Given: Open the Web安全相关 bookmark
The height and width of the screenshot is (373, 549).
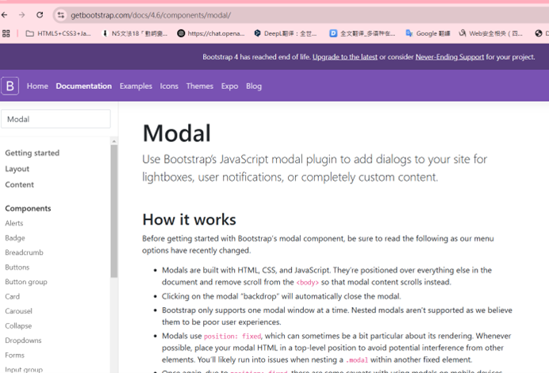Looking at the screenshot, I should tap(491, 33).
